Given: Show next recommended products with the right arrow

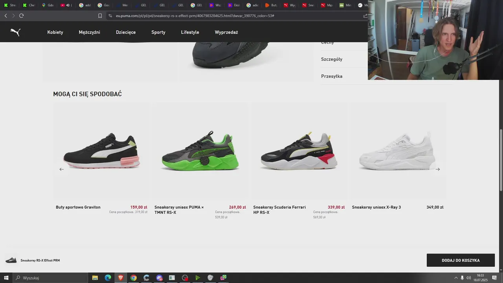Looking at the screenshot, I should tap(438, 169).
